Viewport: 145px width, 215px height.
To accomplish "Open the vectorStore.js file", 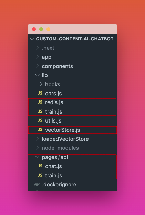I will [x=63, y=130].
